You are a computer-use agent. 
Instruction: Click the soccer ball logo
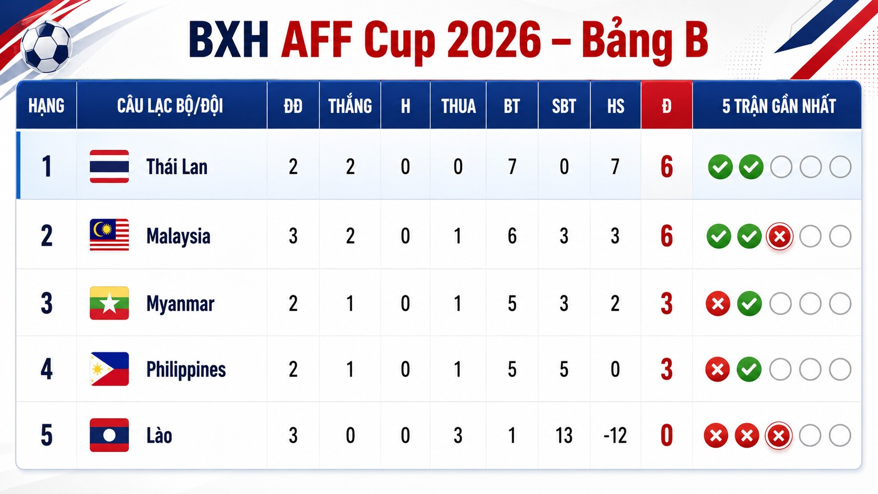46,47
